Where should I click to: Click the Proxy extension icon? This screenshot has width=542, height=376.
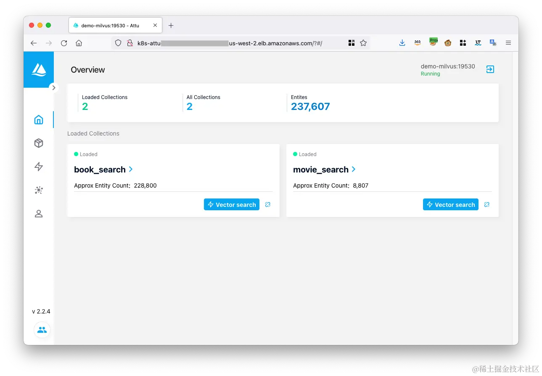(433, 42)
